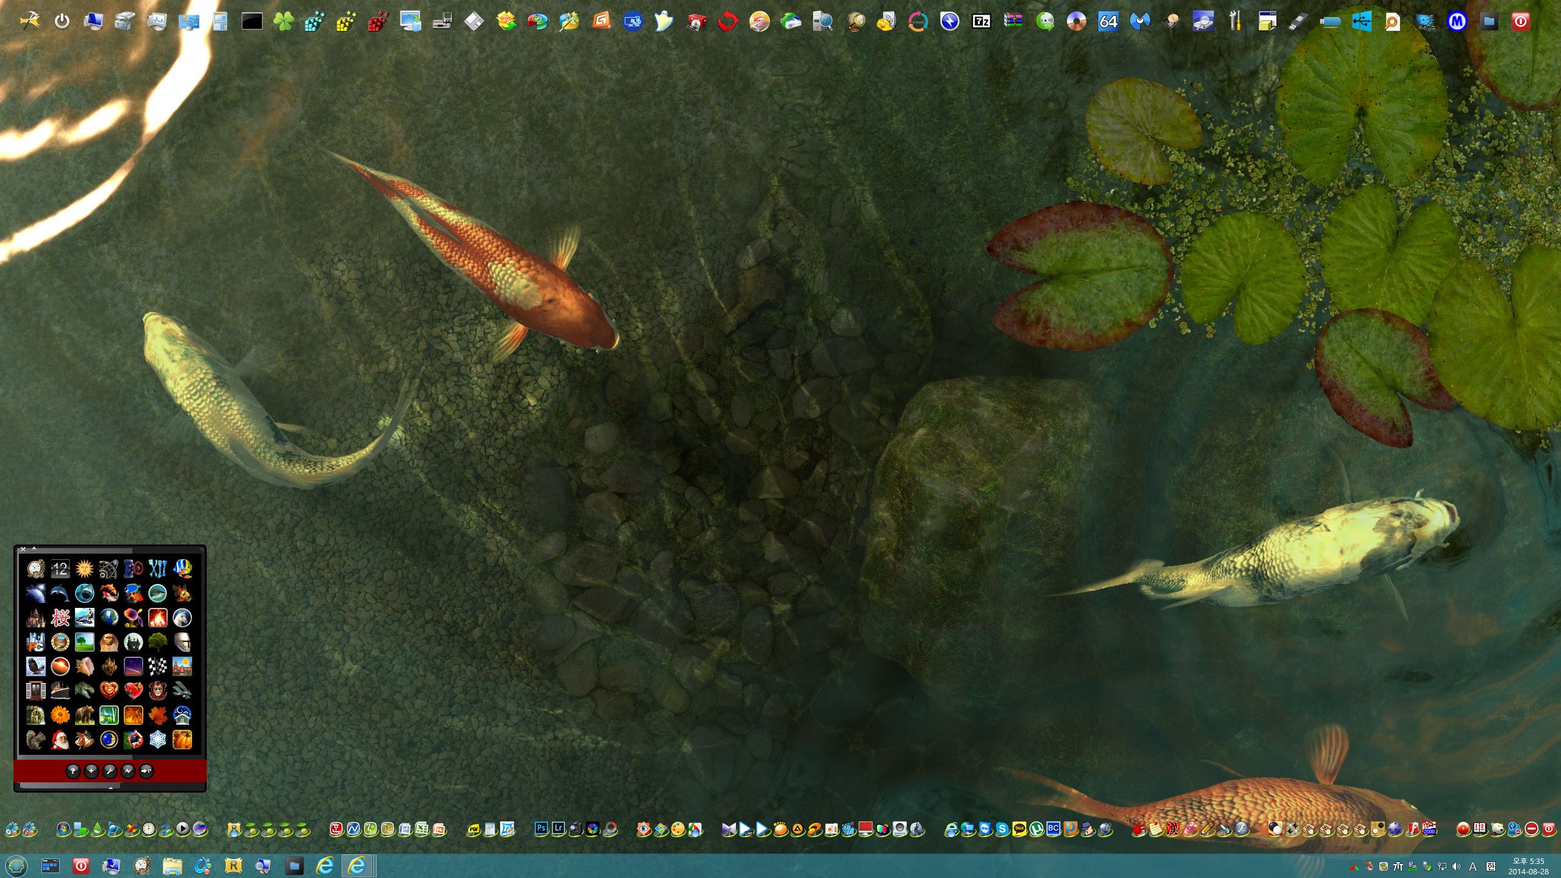Select the Santa Claus screensaver icon
1561x878 pixels.
click(x=60, y=739)
